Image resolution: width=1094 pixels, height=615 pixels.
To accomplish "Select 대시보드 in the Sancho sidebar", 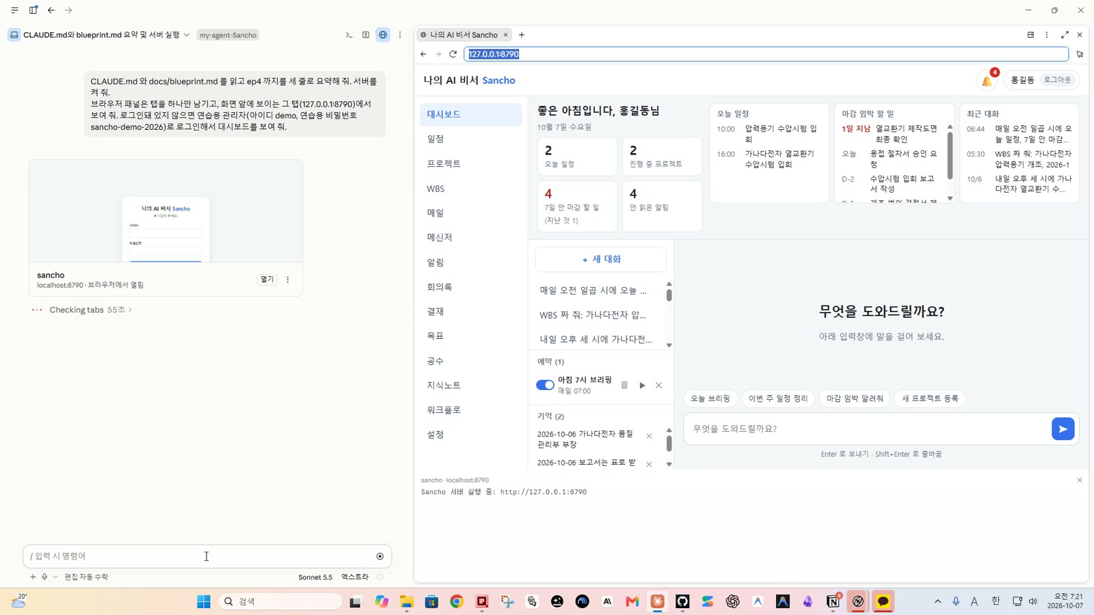I will (470, 115).
